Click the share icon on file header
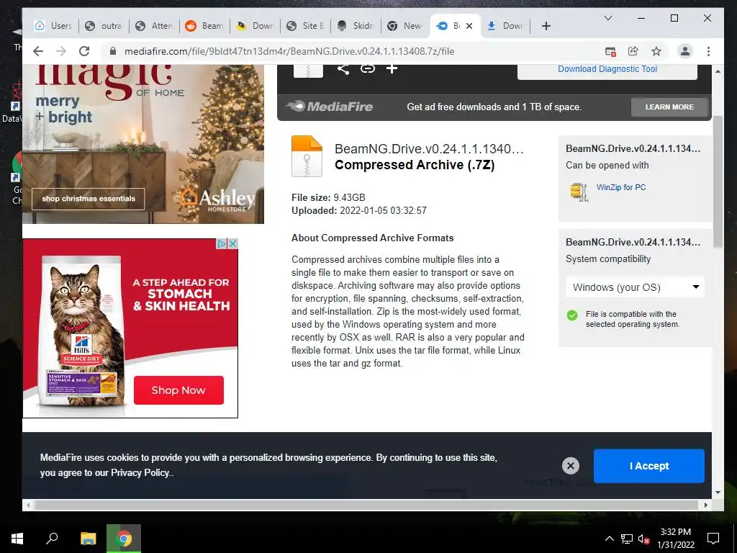Viewport: 737px width, 553px height. tap(343, 68)
